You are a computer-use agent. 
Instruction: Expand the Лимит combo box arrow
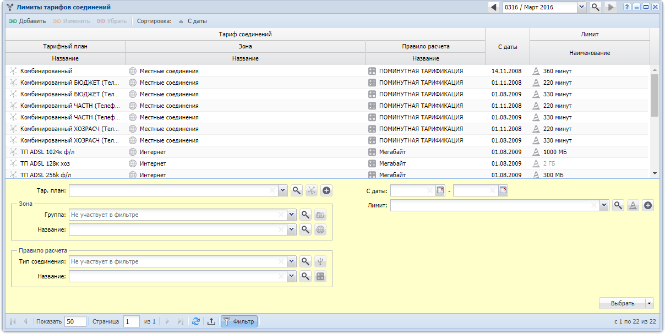tap(604, 205)
